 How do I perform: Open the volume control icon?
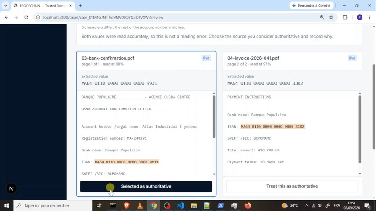[x=320, y=205]
